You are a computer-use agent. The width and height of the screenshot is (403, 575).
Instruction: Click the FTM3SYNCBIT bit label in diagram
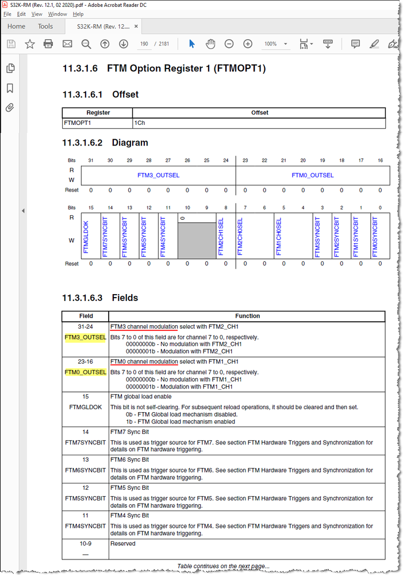coord(317,237)
